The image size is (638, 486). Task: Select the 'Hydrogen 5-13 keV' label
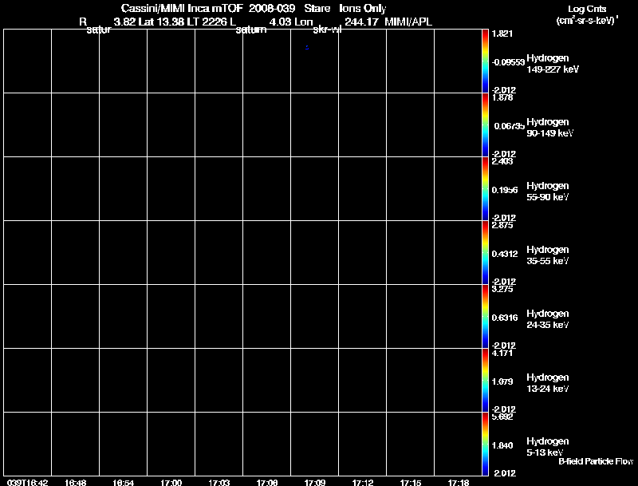(x=548, y=447)
